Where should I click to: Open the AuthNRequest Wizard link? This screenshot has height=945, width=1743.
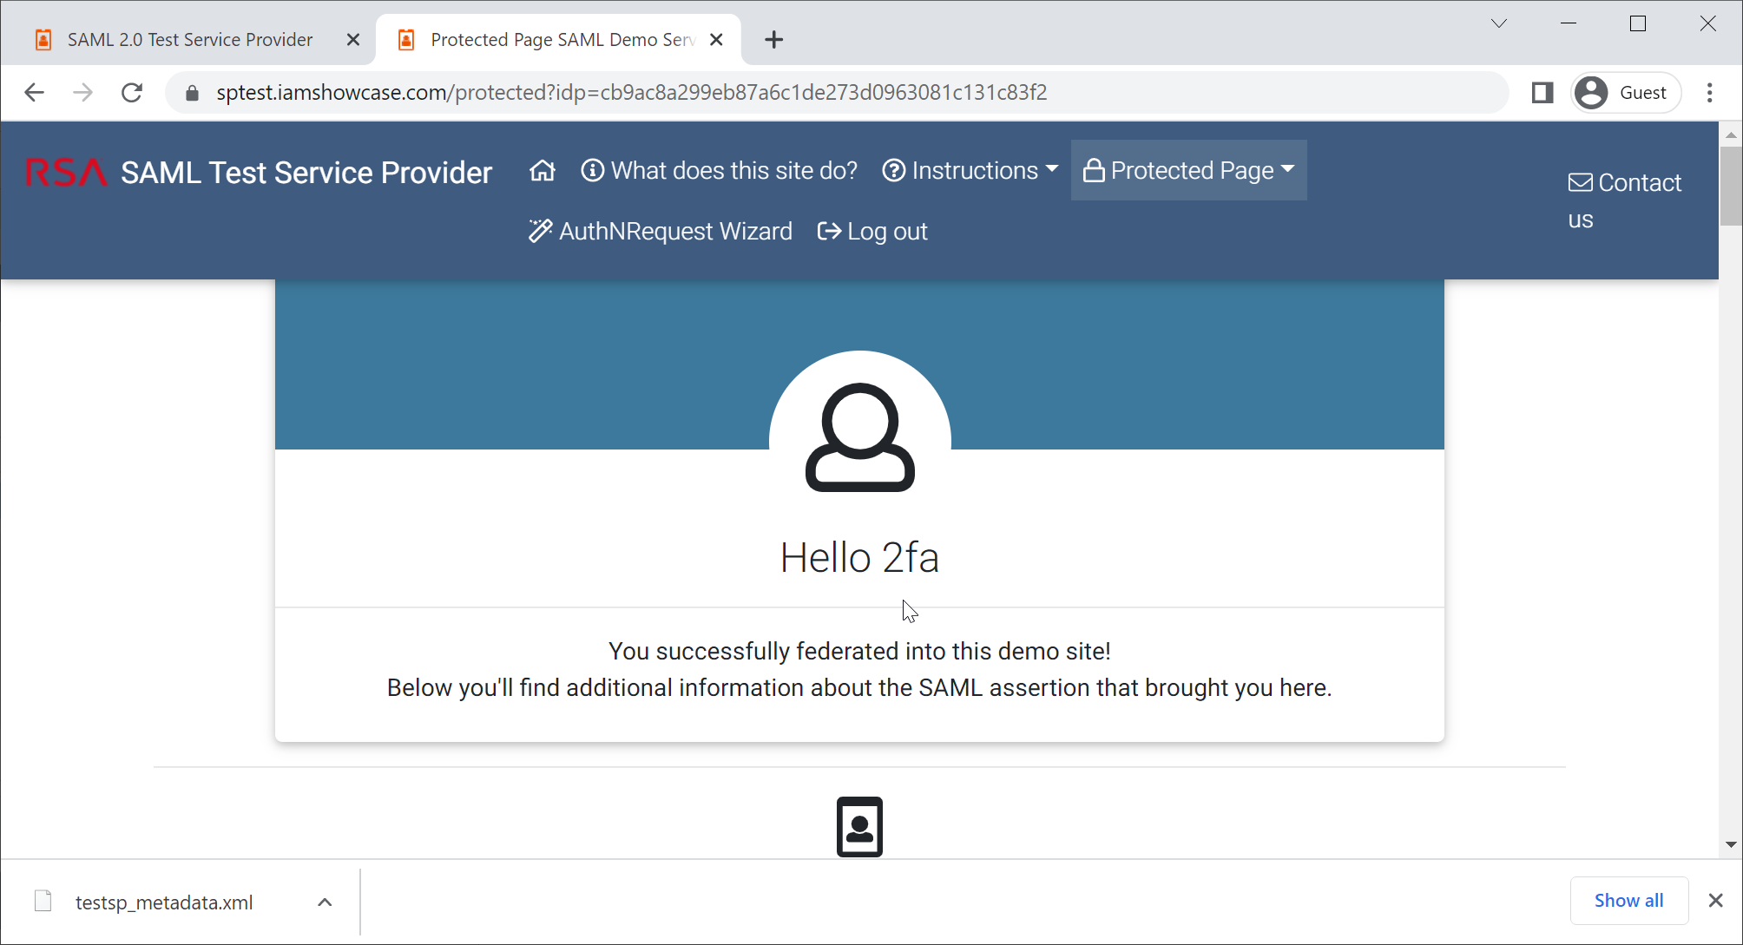[661, 232]
